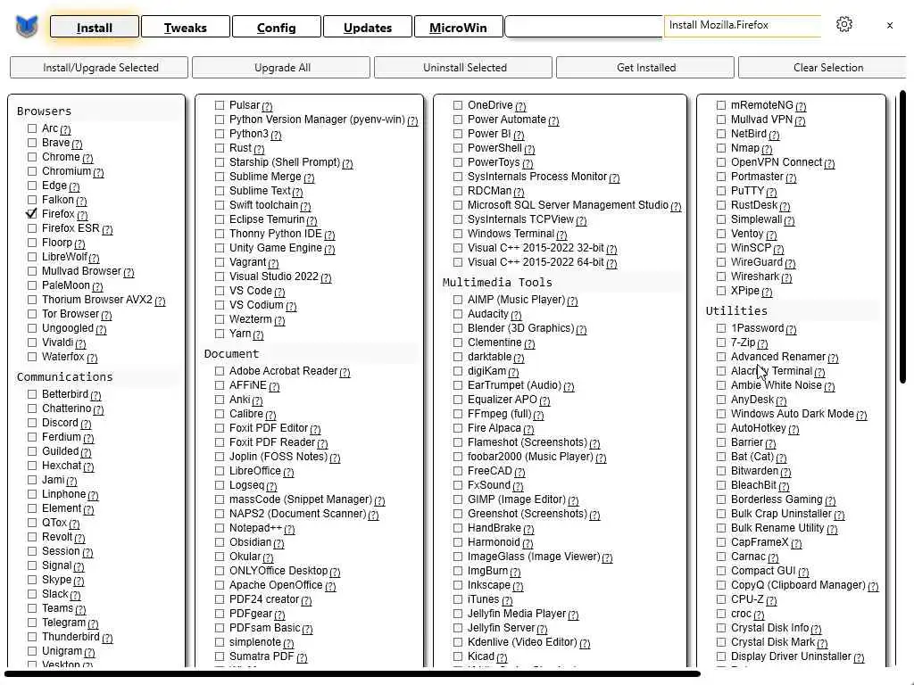Open the (?) help link beside Audacity
The width and height of the screenshot is (914, 685).
[516, 315]
